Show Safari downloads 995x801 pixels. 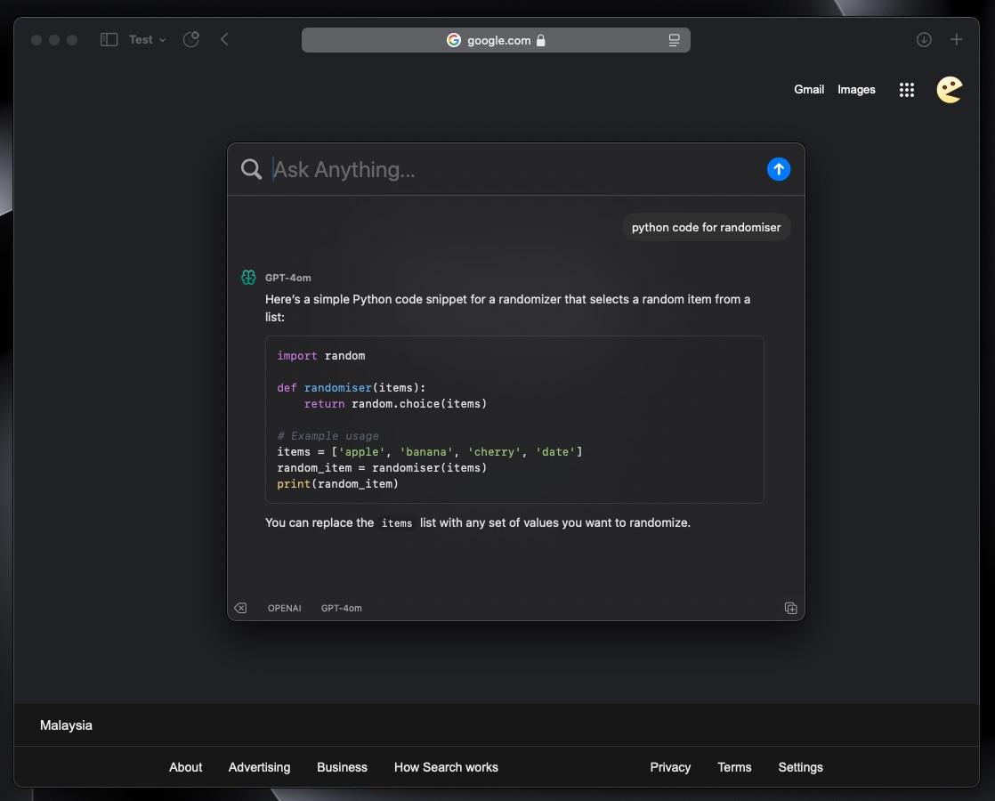pyautogui.click(x=924, y=40)
